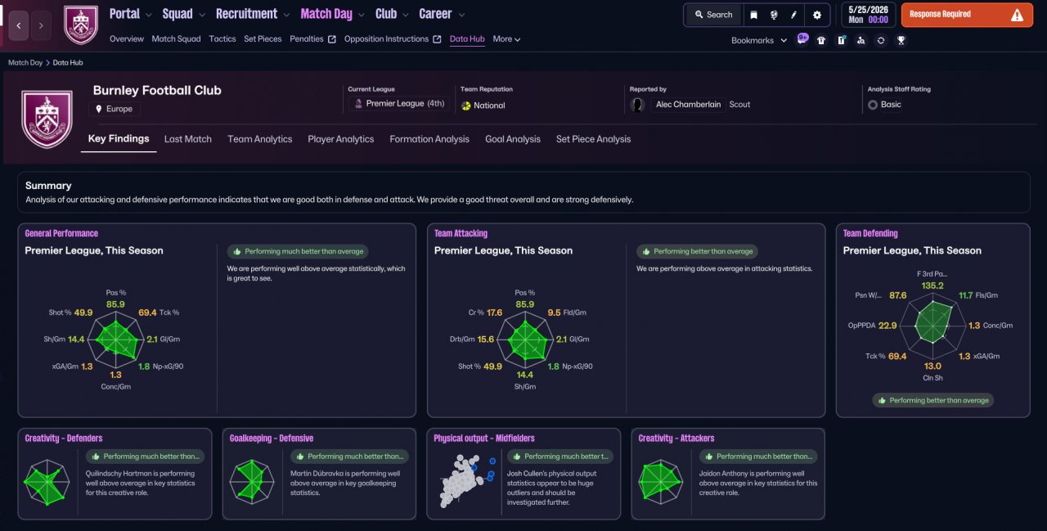The width and height of the screenshot is (1047, 531).
Task: Switch to the Last Match tab
Action: [188, 139]
